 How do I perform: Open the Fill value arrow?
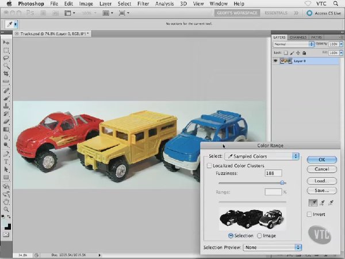[341, 53]
